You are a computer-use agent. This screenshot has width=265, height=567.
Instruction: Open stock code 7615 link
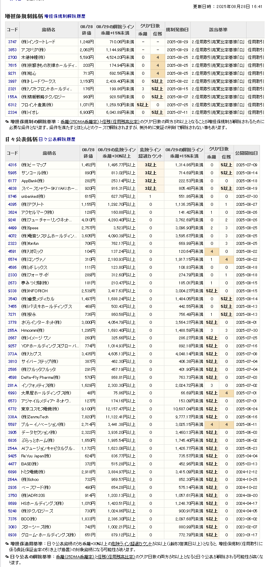pyautogui.click(x=12, y=66)
